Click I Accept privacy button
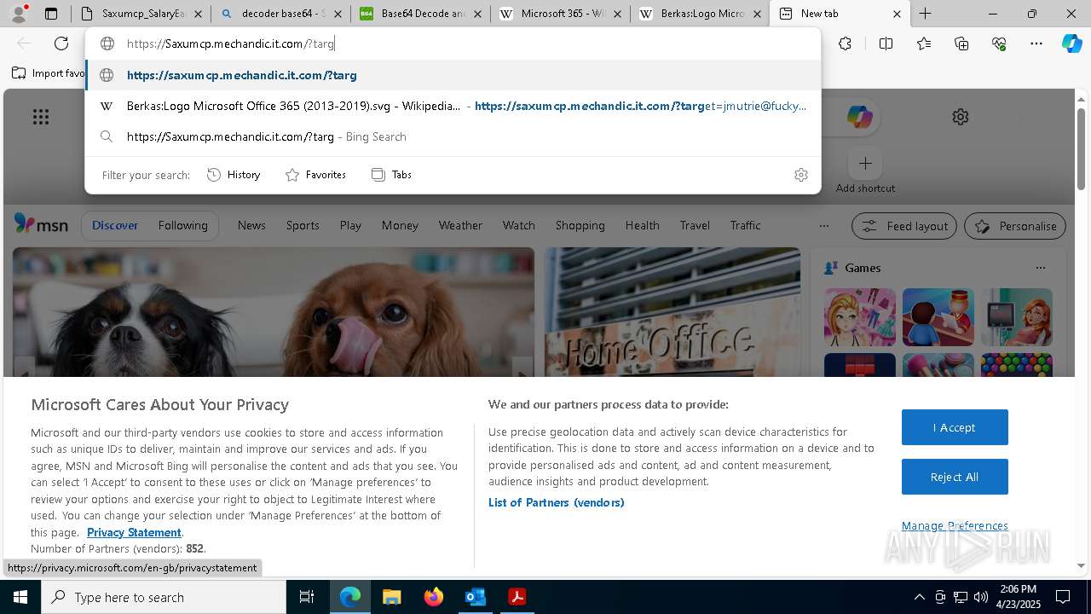 tap(955, 427)
